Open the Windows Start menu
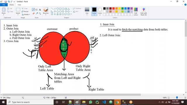The height and width of the screenshot is (105, 187). pos(3,102)
